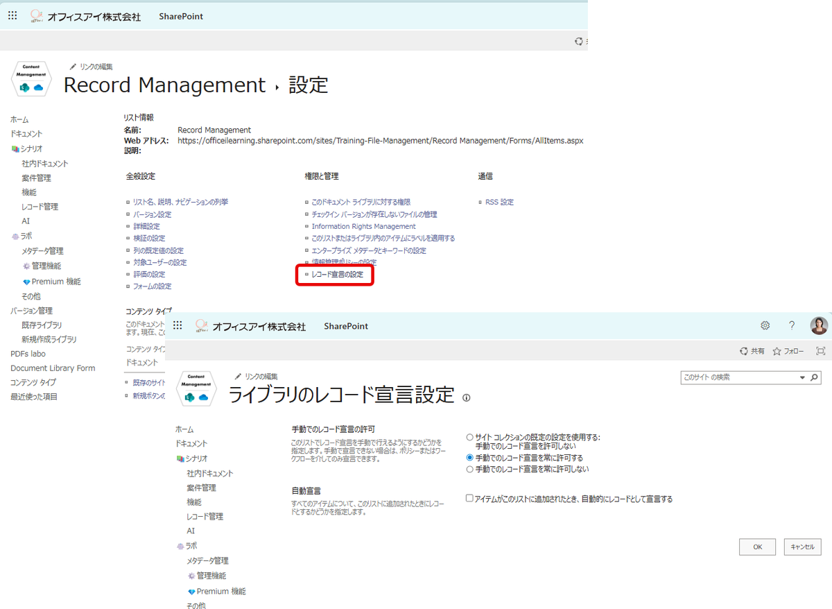Screen dimensions: 832x609
Task: Enable automatic record declaration checkbox
Action: 470,498
